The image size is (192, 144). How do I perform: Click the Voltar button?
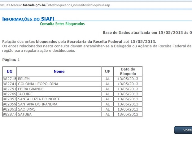[183, 130]
